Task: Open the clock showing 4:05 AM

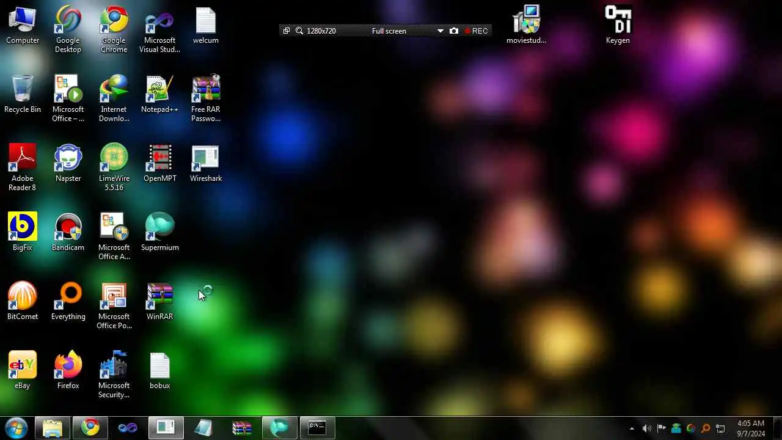Action: (751, 428)
